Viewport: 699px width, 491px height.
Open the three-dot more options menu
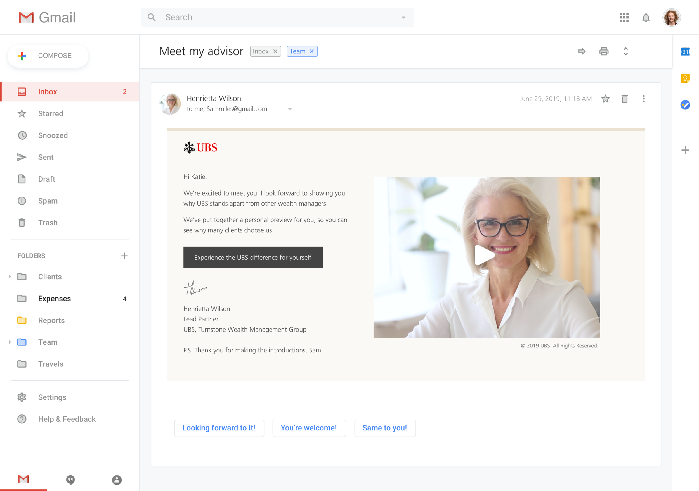tap(644, 99)
